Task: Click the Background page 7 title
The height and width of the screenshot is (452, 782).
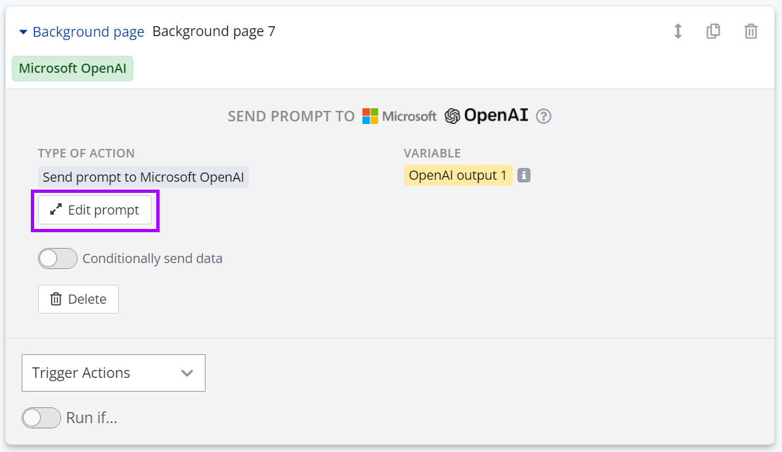Action: (214, 31)
